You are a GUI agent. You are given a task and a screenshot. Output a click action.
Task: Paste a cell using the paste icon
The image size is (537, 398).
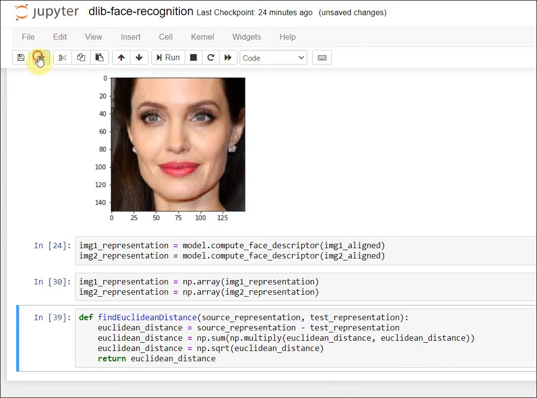99,57
